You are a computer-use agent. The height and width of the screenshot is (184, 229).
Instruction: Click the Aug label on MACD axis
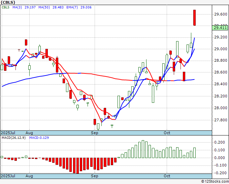coord(29,176)
